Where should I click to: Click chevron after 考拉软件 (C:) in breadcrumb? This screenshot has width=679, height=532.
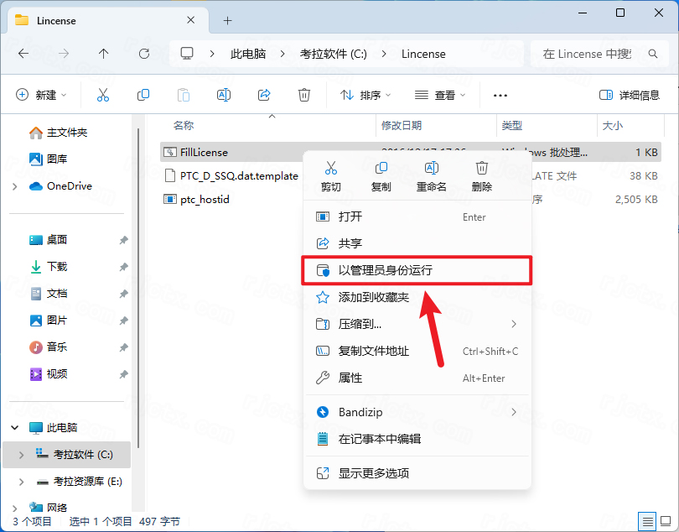coord(384,54)
